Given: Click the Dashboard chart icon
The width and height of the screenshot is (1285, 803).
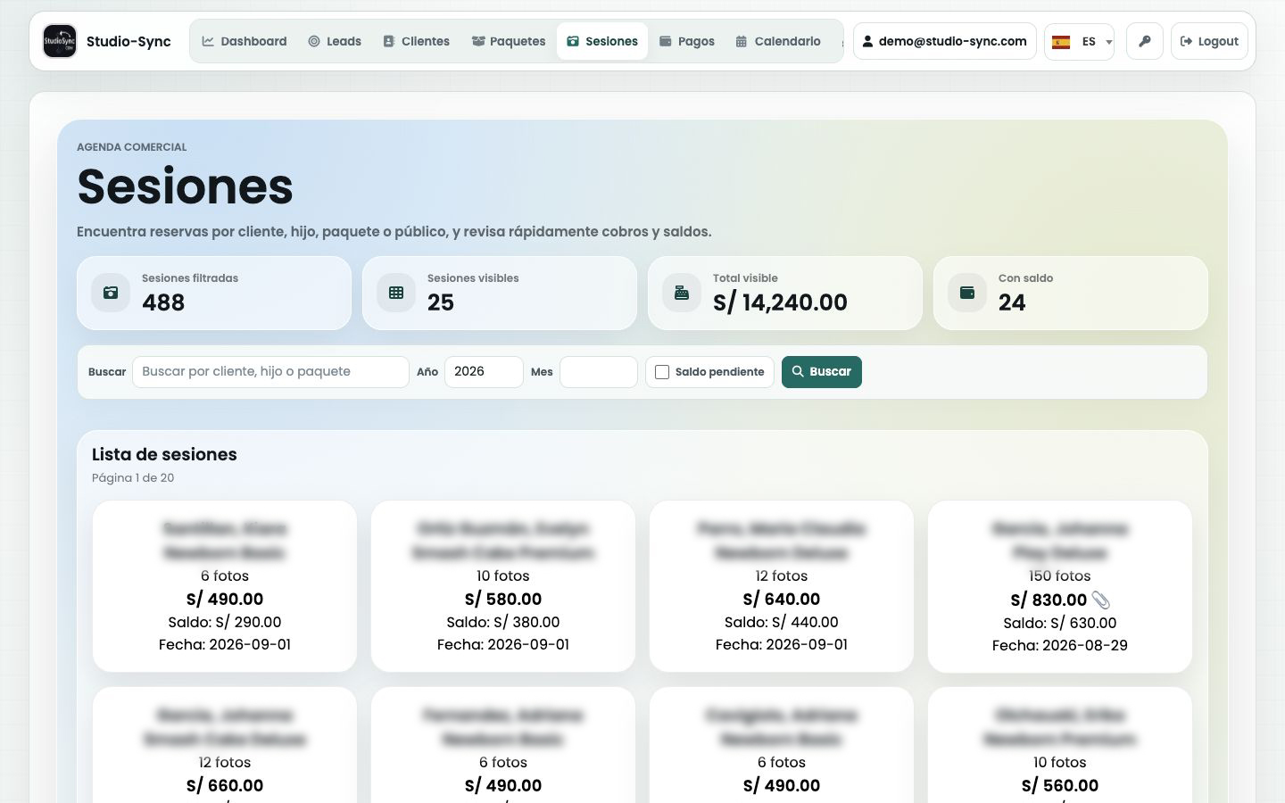Looking at the screenshot, I should tap(208, 41).
